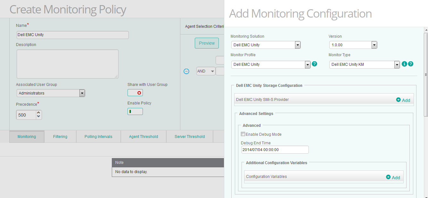Expand the Associated User Group dropdown

point(82,93)
